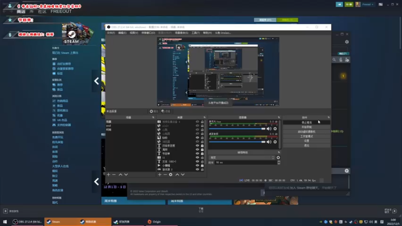The image size is (402, 226).
Task: Open FREEOUT tab in the Steam navigation
Action: [x=61, y=12]
